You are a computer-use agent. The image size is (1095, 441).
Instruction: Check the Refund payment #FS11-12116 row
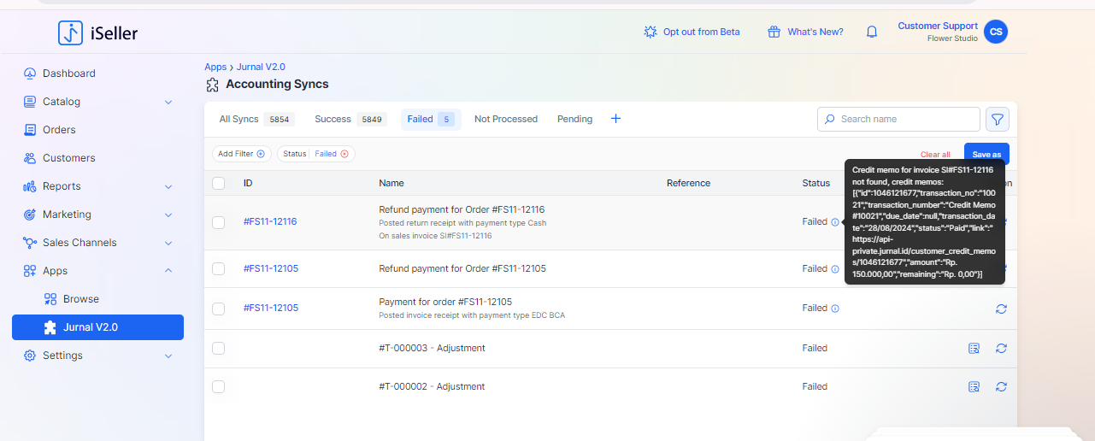[x=219, y=222]
